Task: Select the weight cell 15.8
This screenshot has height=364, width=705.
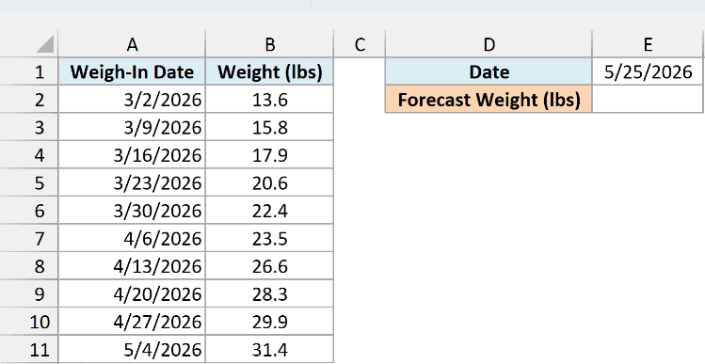Action: [269, 127]
